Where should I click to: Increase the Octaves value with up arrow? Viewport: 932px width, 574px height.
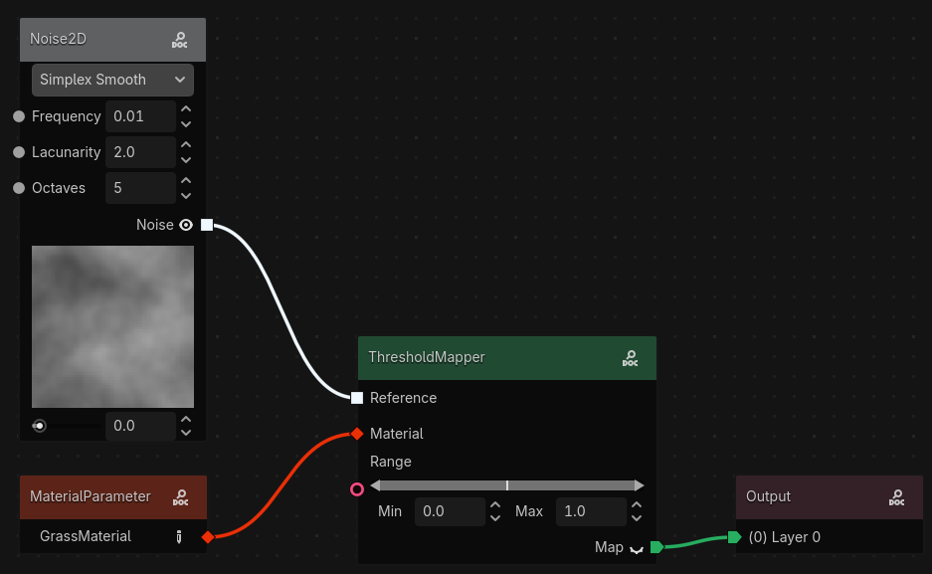tap(186, 181)
